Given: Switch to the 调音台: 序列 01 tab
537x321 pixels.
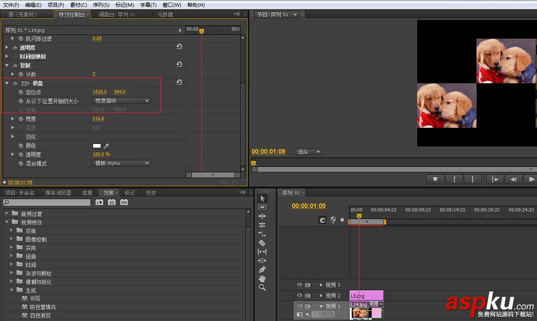Looking at the screenshot, I should 117,14.
